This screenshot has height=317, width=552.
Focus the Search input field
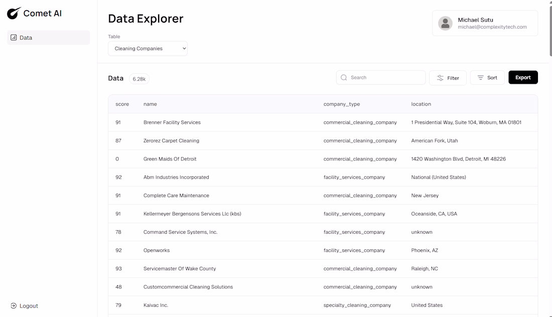click(x=385, y=78)
